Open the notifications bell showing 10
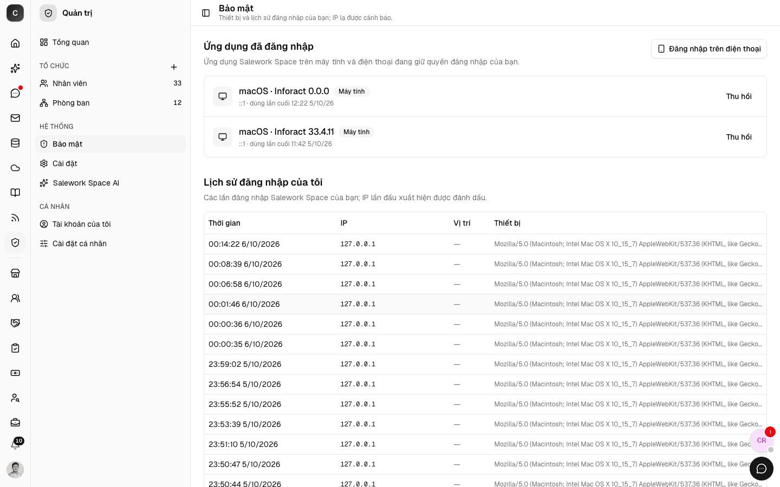This screenshot has height=487, width=780. click(15, 445)
